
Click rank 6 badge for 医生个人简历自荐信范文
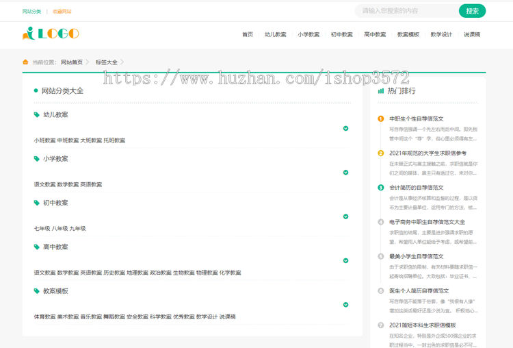[x=380, y=290]
